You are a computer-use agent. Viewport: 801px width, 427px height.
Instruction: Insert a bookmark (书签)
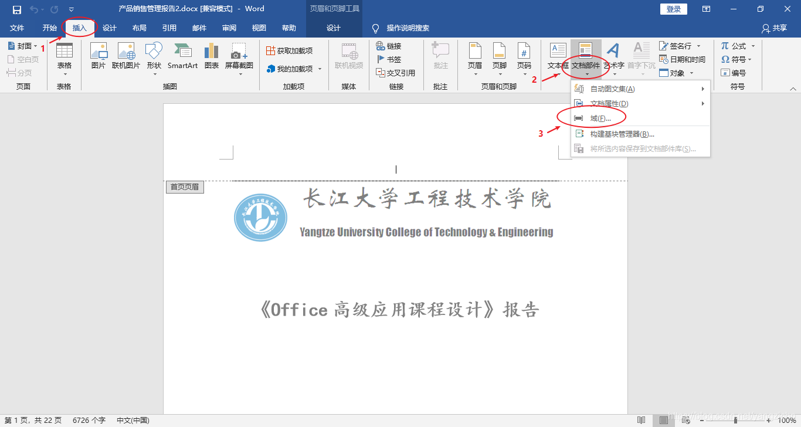[389, 59]
